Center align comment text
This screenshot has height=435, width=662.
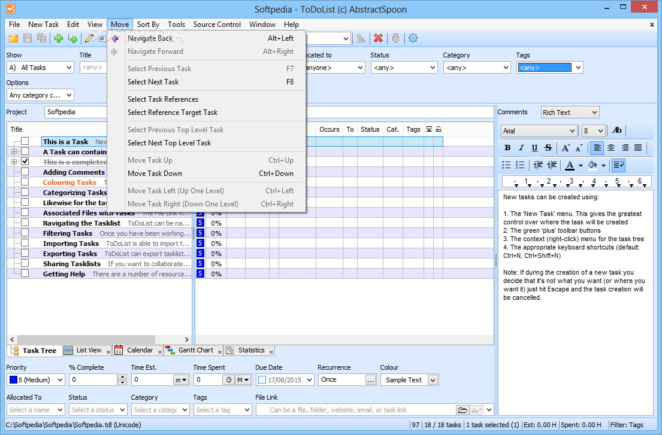tap(611, 148)
